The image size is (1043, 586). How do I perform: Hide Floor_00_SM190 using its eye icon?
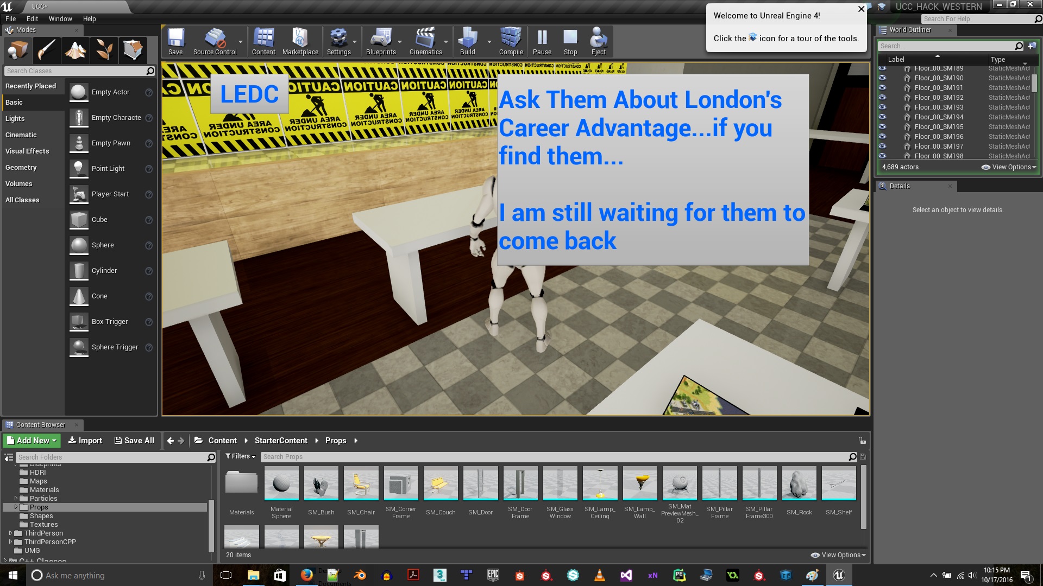coord(882,78)
